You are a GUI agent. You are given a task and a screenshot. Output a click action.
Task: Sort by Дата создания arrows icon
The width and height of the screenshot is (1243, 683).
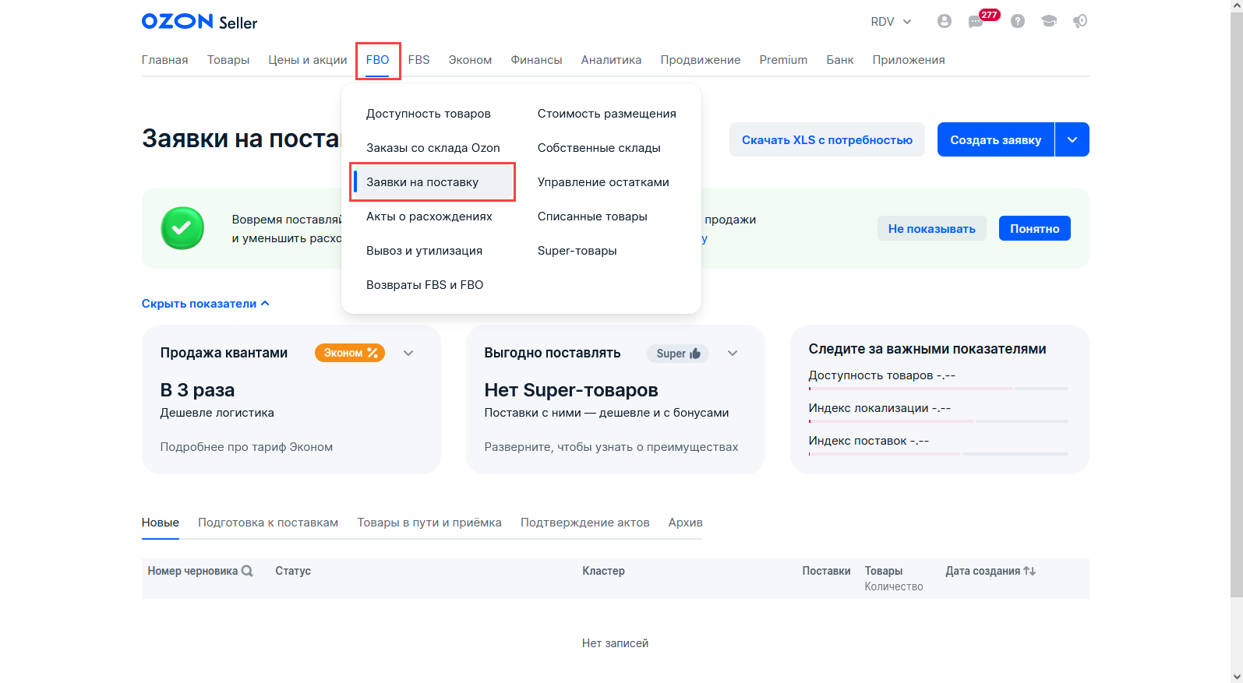[1029, 571]
